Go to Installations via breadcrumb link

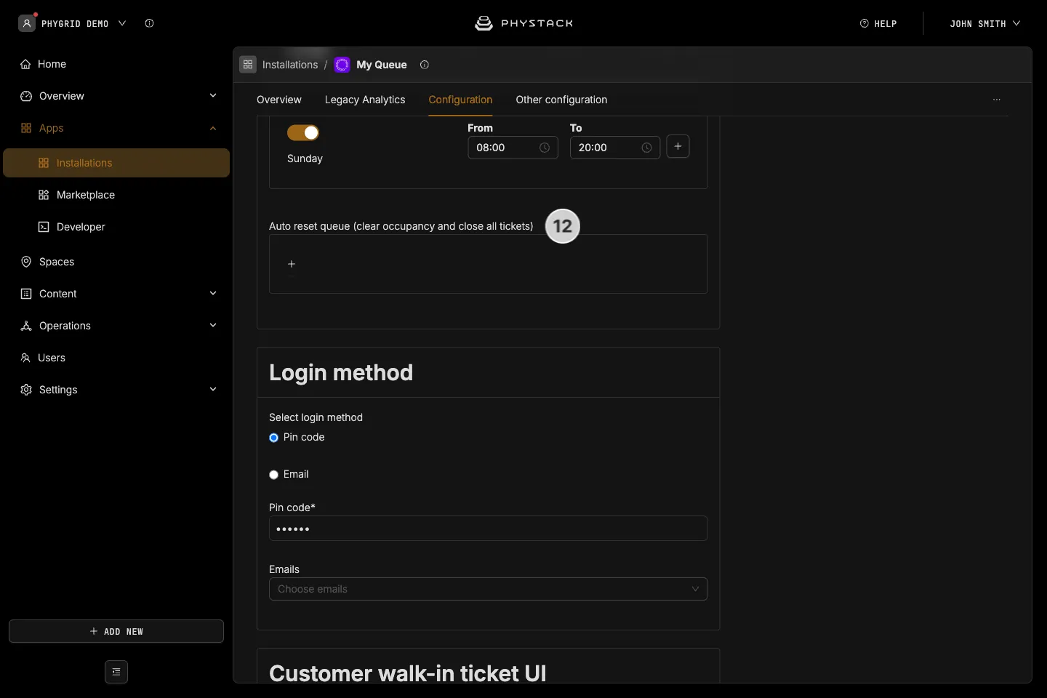tap(290, 65)
